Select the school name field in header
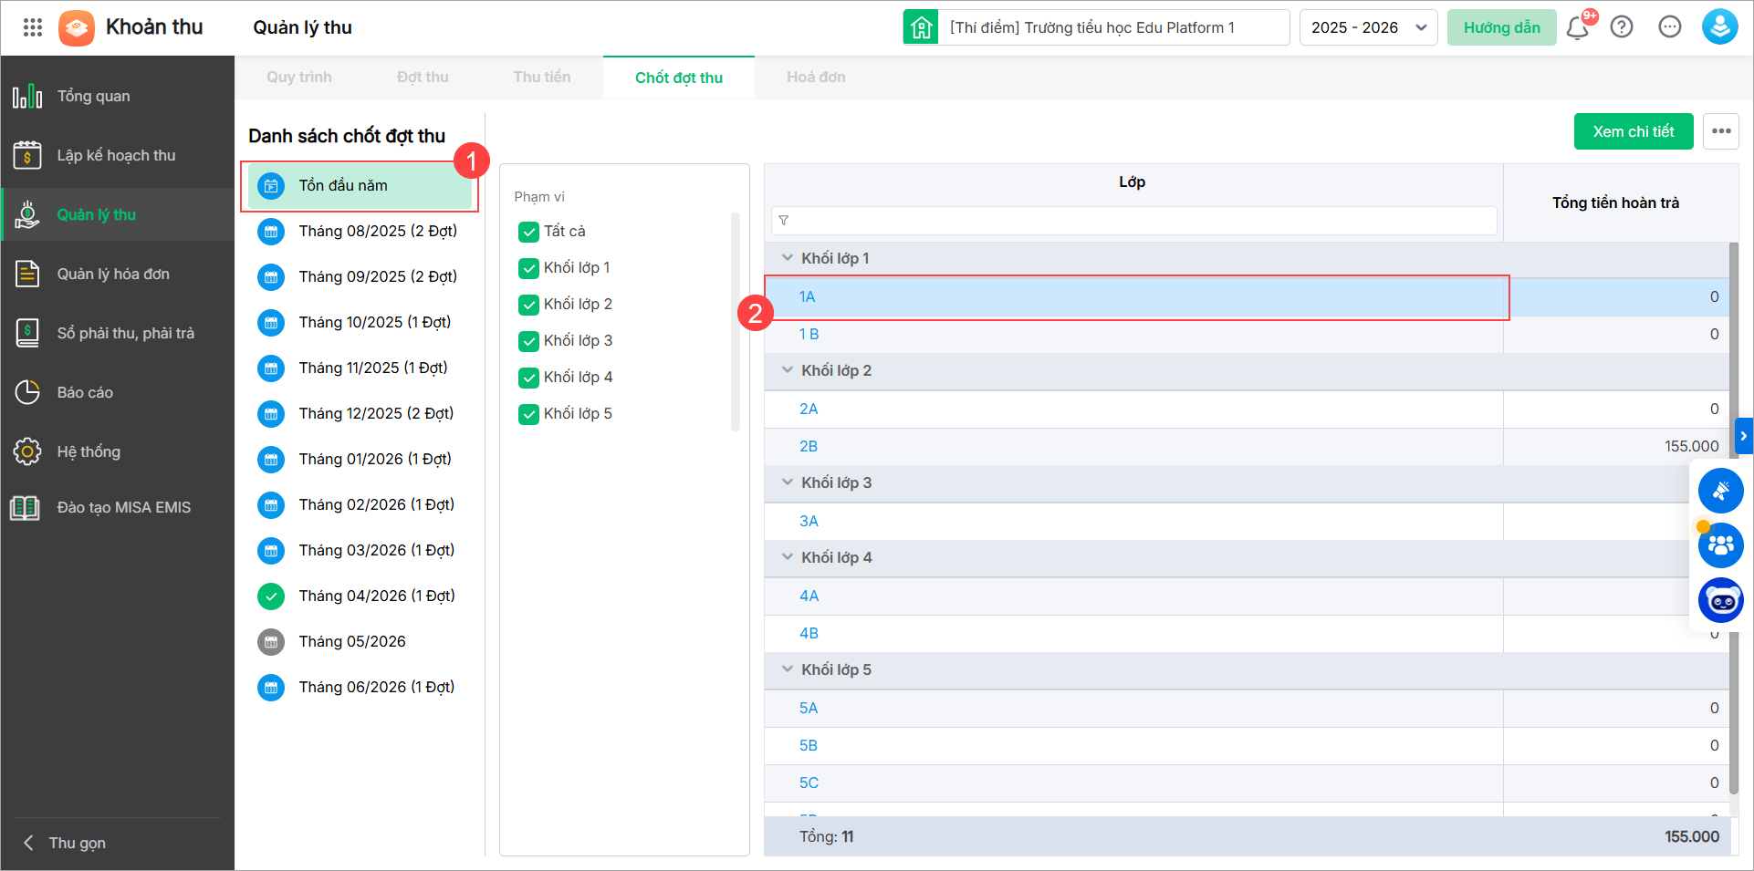The height and width of the screenshot is (871, 1754). (1113, 27)
